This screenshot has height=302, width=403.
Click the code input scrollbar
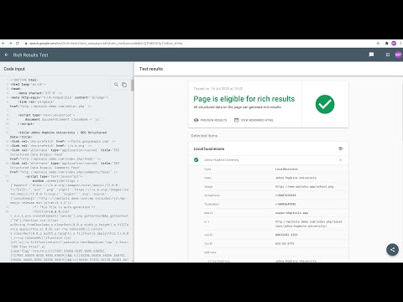[x=133, y=85]
